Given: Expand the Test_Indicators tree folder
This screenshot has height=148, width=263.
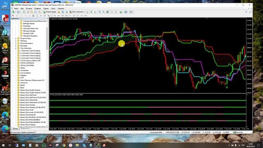Looking at the screenshot, I should [16, 49].
